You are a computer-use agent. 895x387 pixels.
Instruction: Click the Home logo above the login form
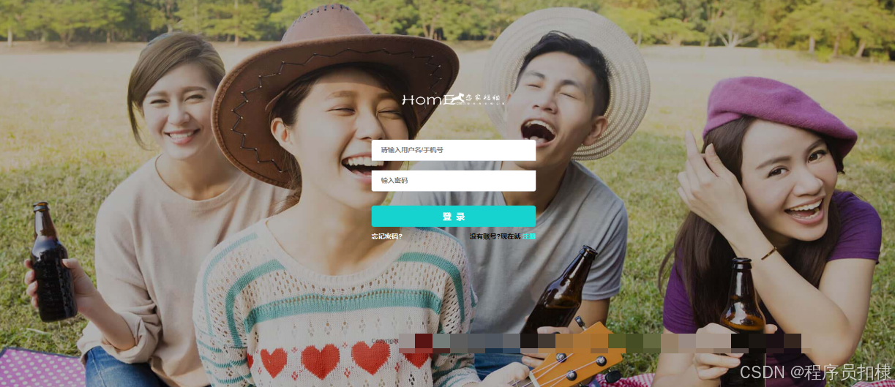[x=453, y=99]
